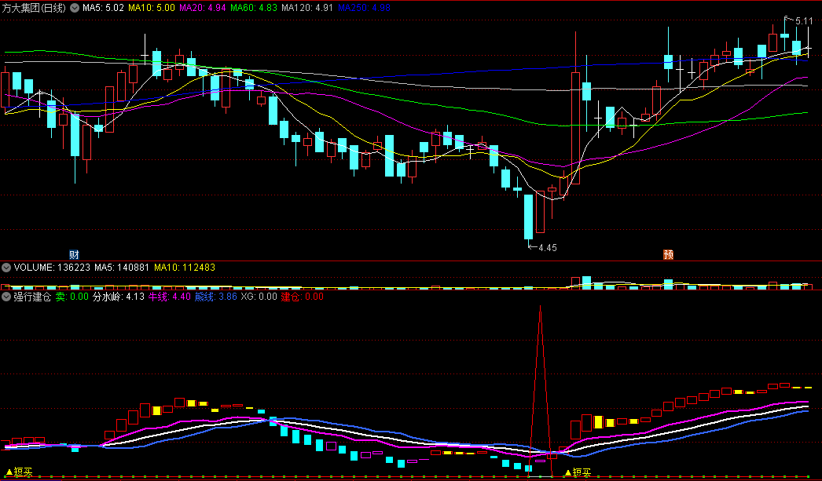The height and width of the screenshot is (481, 822).
Task: Click the 4.45 low price label
Action: (x=548, y=248)
